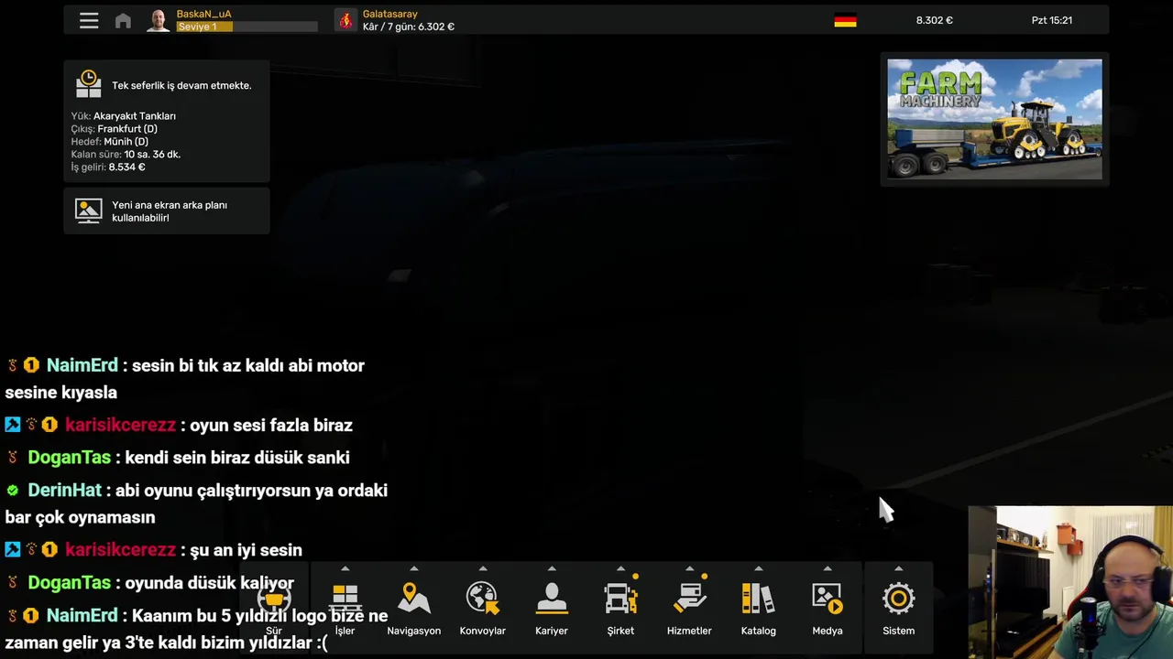Click the BaskaN_uA player name

pyautogui.click(x=203, y=14)
